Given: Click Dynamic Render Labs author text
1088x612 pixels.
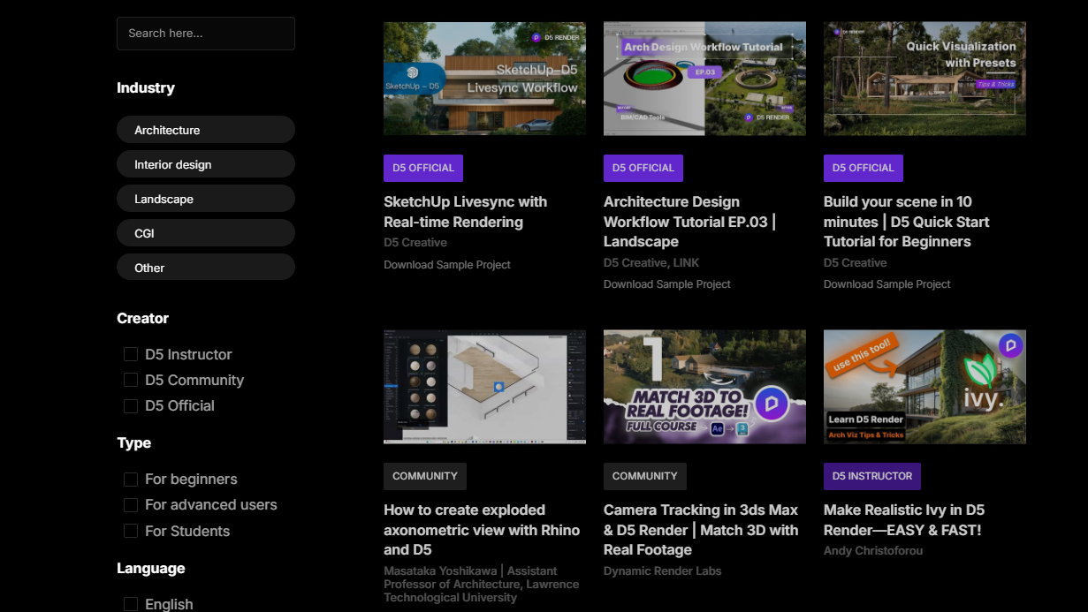Looking at the screenshot, I should click(663, 571).
